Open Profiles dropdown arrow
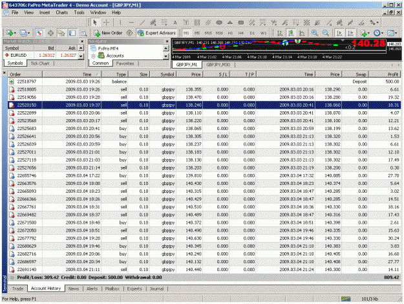The image size is (404, 304). 28,33
